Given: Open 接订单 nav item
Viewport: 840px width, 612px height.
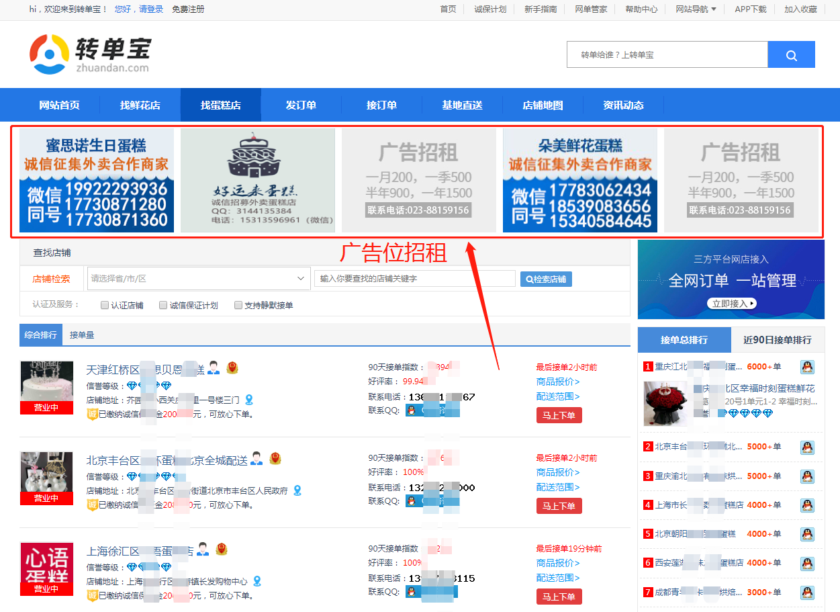Looking at the screenshot, I should click(381, 105).
